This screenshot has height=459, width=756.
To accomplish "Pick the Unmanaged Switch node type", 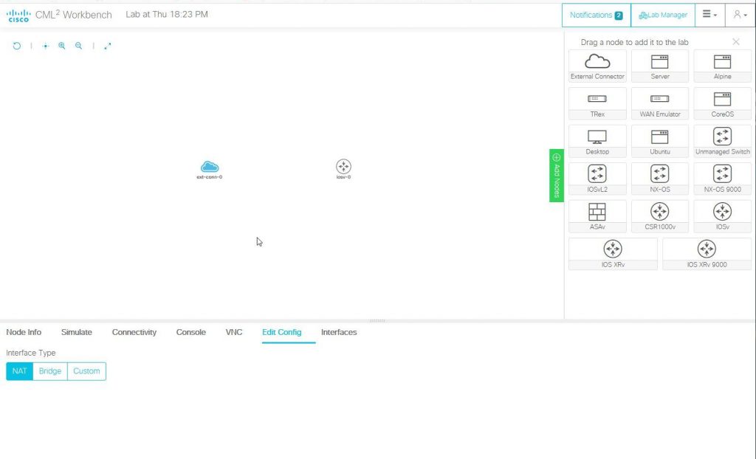I will pyautogui.click(x=722, y=141).
